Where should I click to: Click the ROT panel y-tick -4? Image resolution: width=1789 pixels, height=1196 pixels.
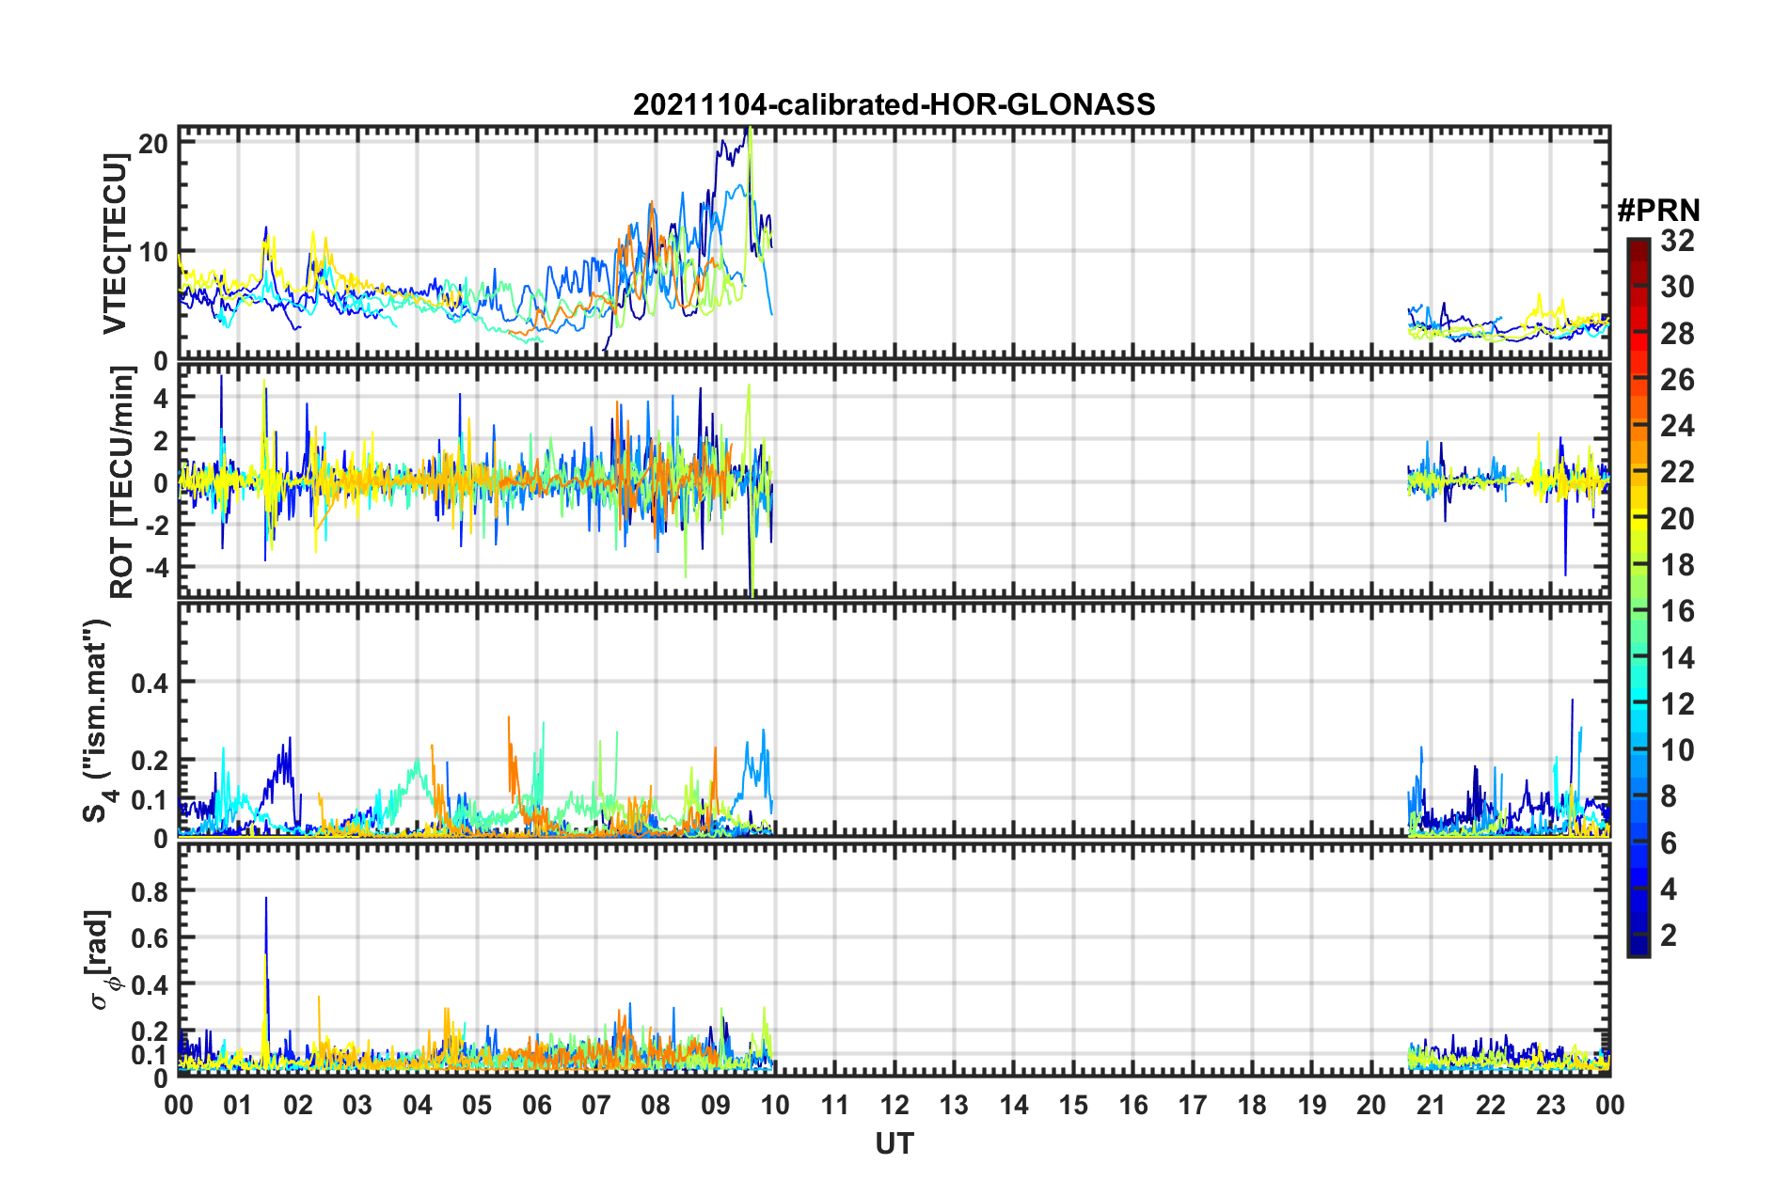point(156,568)
